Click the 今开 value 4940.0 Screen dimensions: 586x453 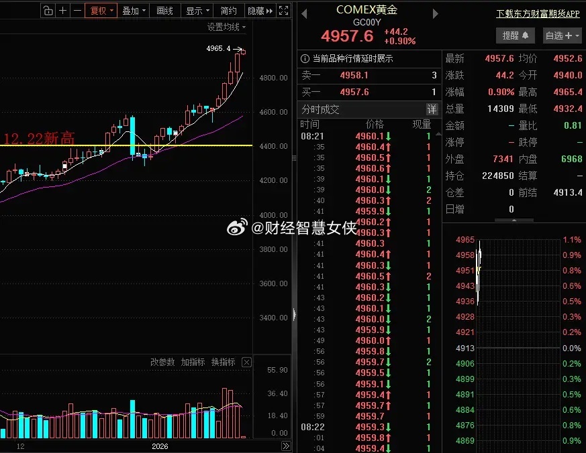[568, 75]
